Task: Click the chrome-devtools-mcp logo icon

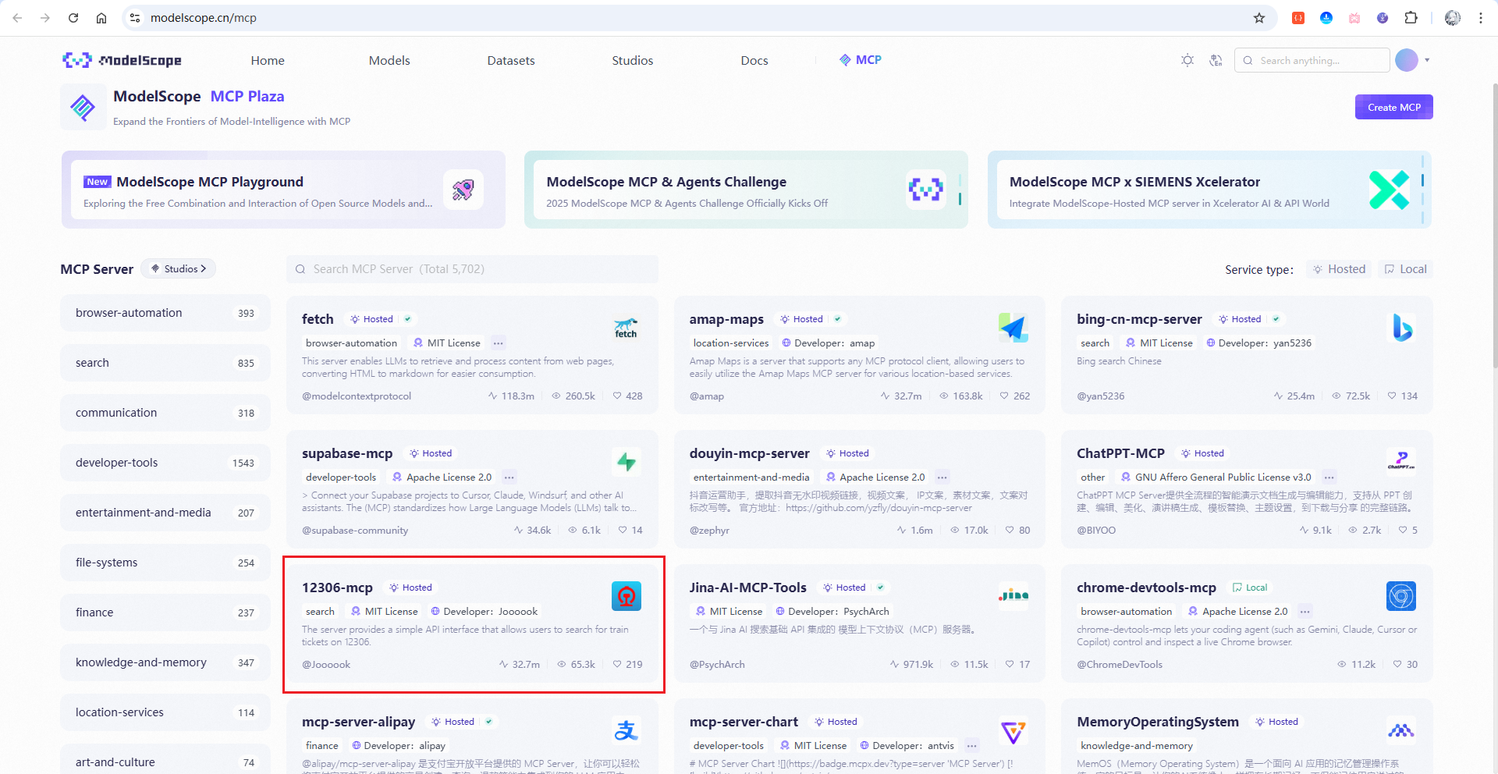Action: point(1400,596)
